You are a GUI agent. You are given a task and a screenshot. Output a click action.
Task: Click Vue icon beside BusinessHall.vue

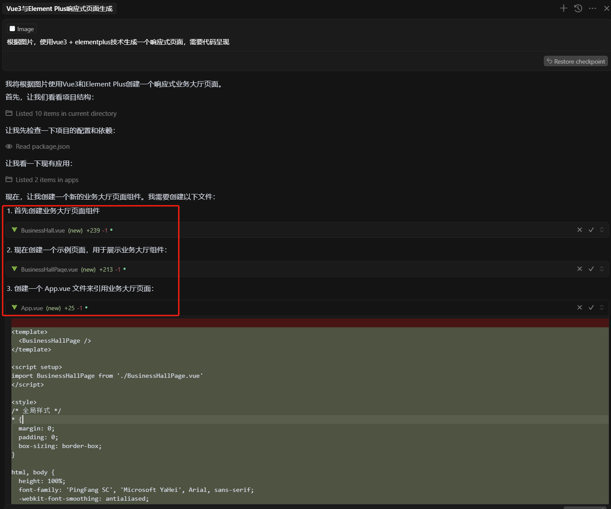click(14, 230)
